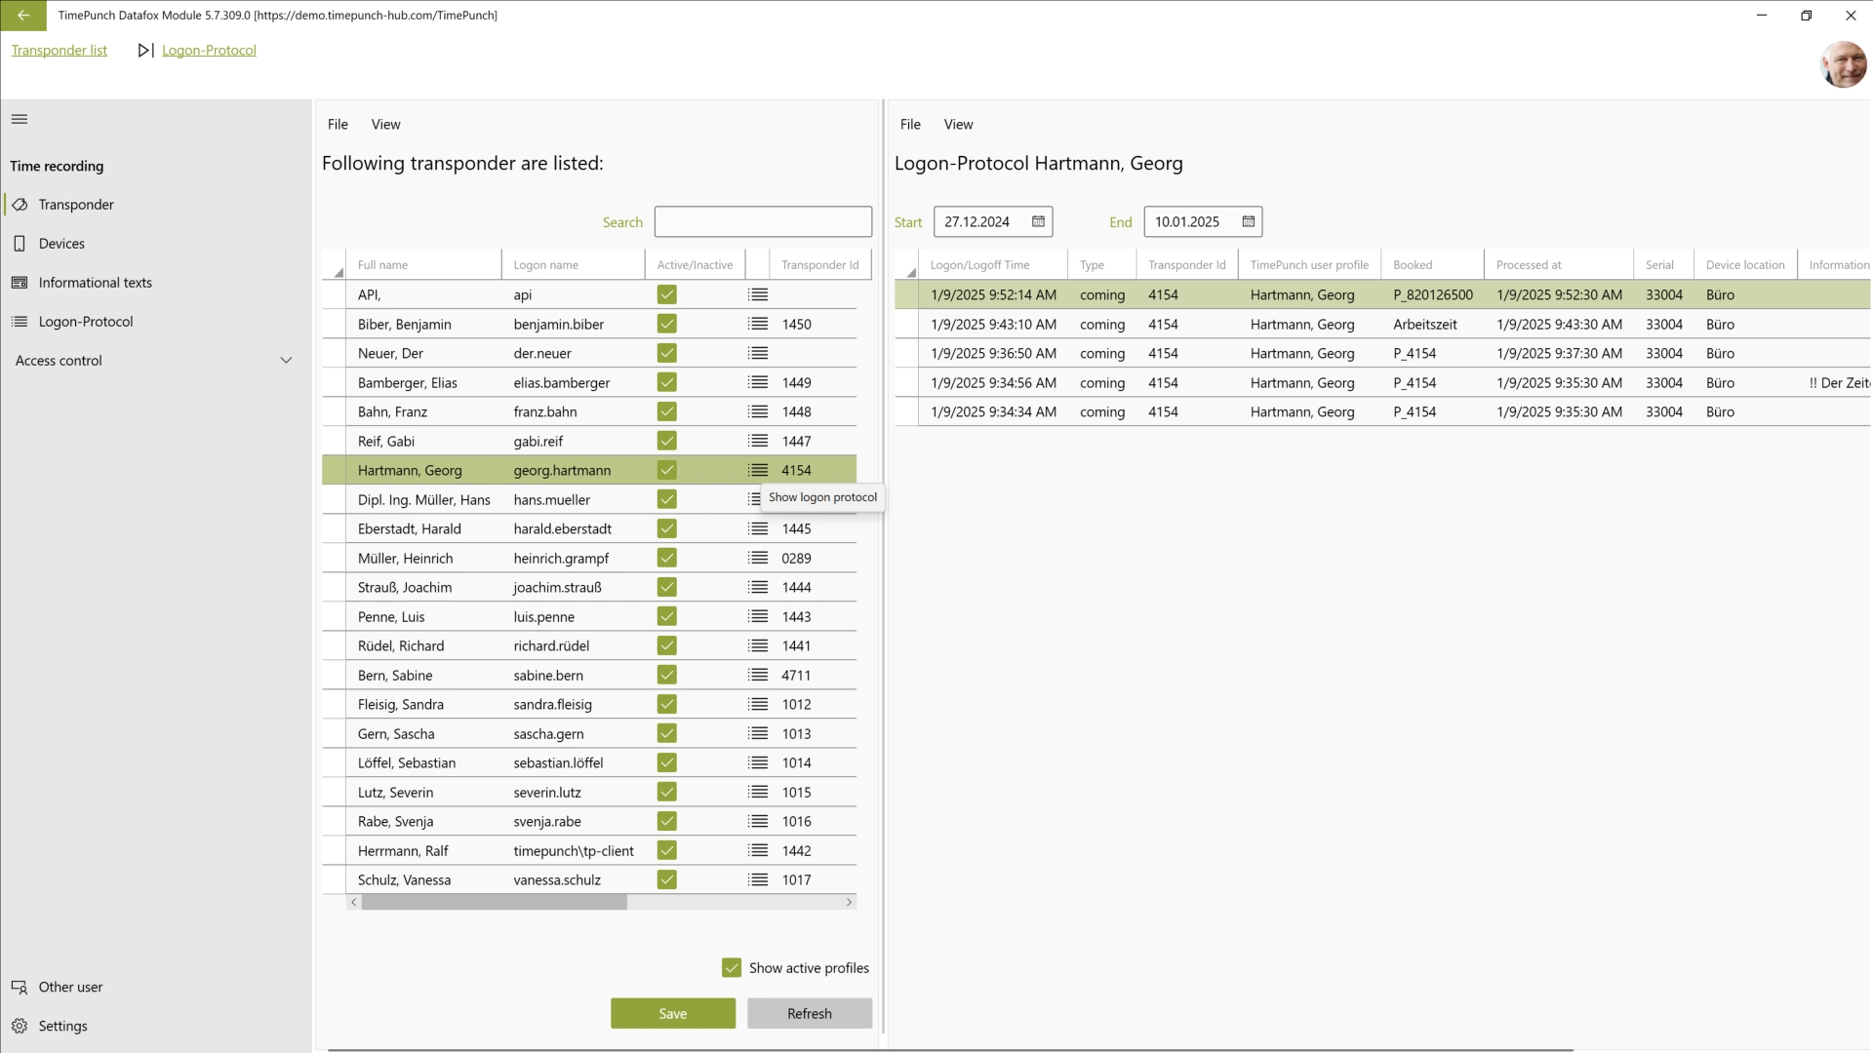
Task: Click the transponder list icon for Hartmann Georg
Action: (758, 469)
